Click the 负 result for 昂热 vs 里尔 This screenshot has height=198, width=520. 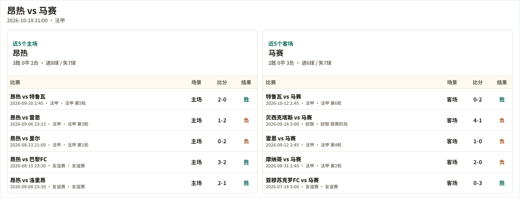point(246,141)
